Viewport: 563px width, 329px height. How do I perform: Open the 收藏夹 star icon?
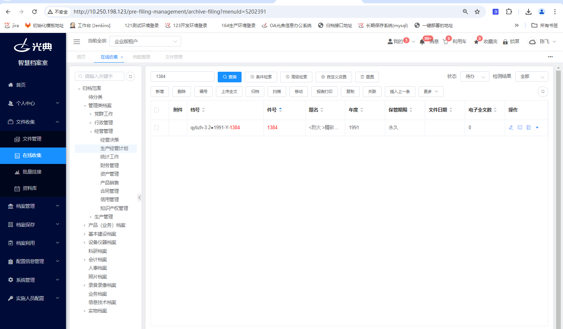point(476,42)
